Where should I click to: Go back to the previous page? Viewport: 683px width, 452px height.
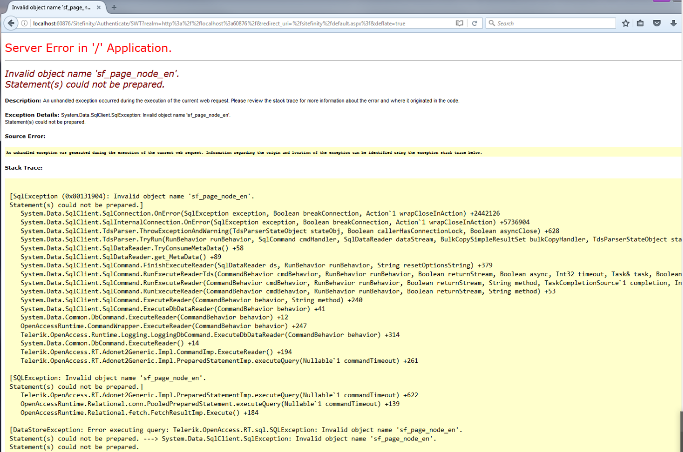[10, 23]
